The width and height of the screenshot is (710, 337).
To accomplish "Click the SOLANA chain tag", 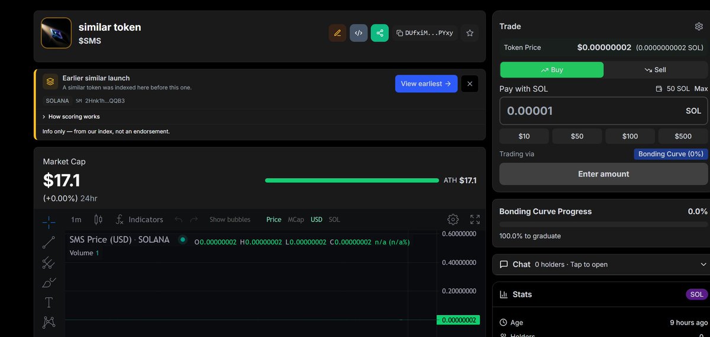I will 57,101.
